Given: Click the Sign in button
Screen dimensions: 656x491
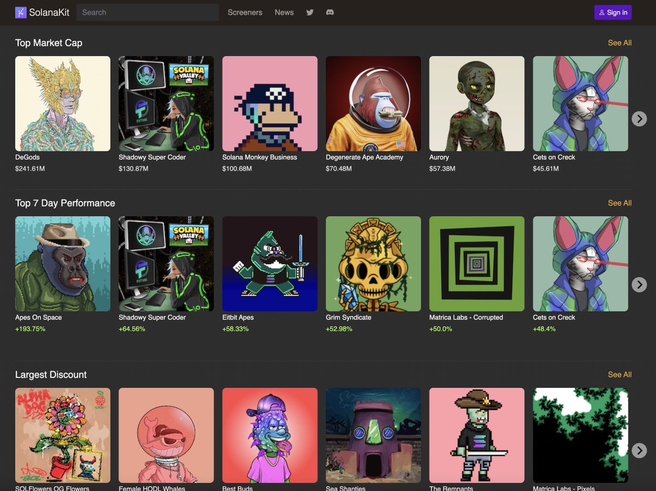Looking at the screenshot, I should tap(613, 12).
